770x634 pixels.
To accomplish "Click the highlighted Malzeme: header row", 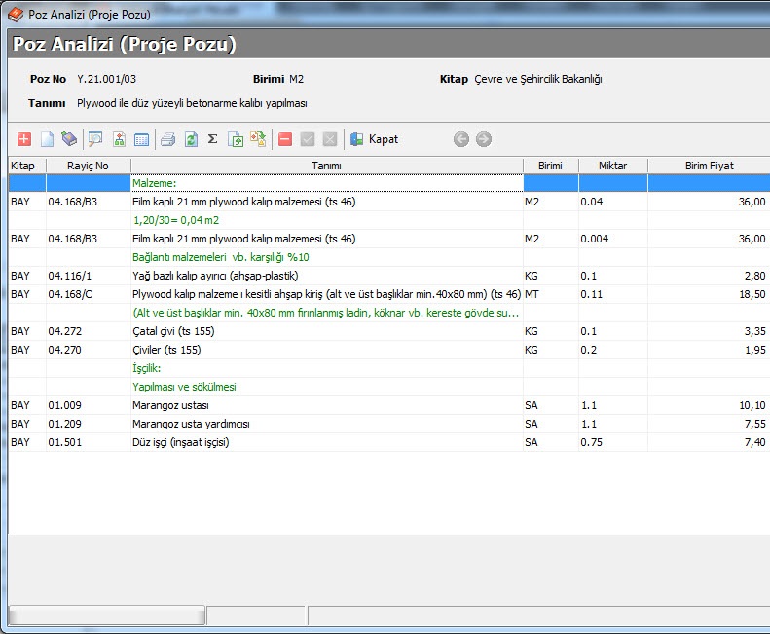I will click(326, 183).
